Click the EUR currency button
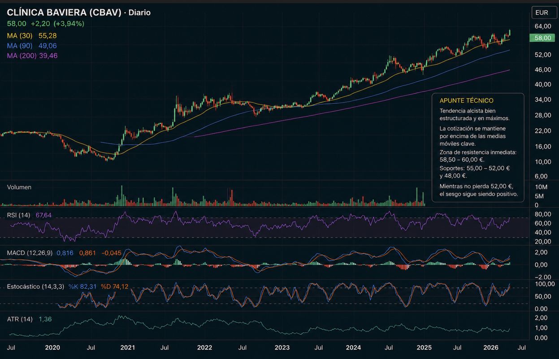559x359 pixels. pos(544,13)
